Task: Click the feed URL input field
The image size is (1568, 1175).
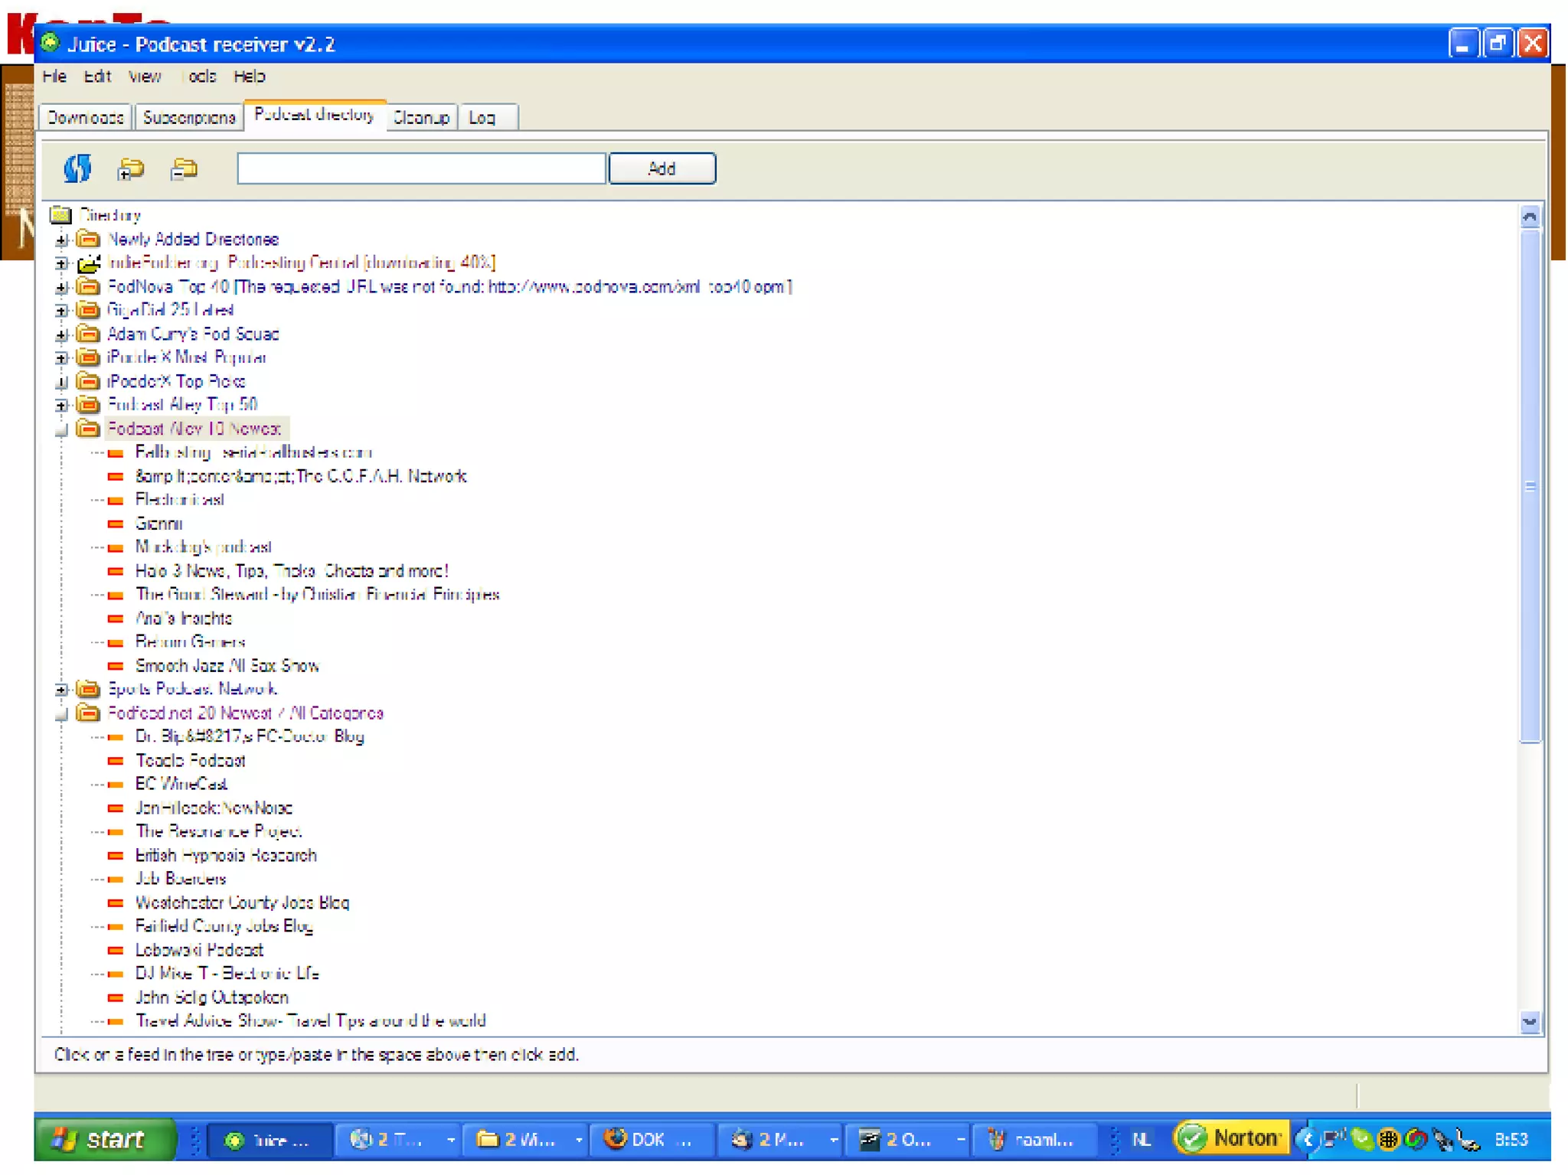Action: (x=421, y=168)
